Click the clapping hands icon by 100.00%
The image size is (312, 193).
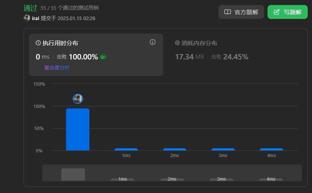(x=103, y=57)
